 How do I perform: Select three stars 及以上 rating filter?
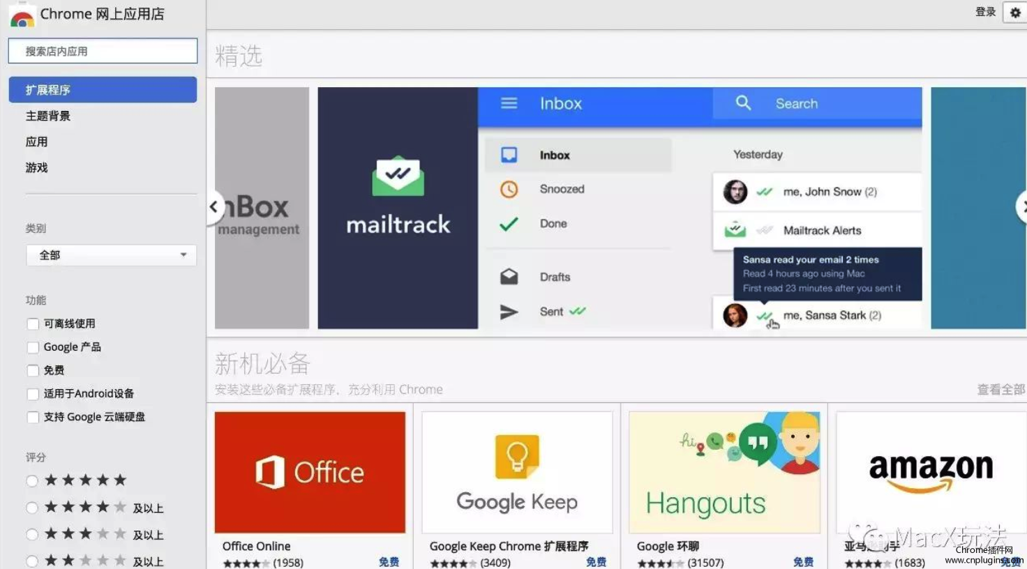(32, 535)
